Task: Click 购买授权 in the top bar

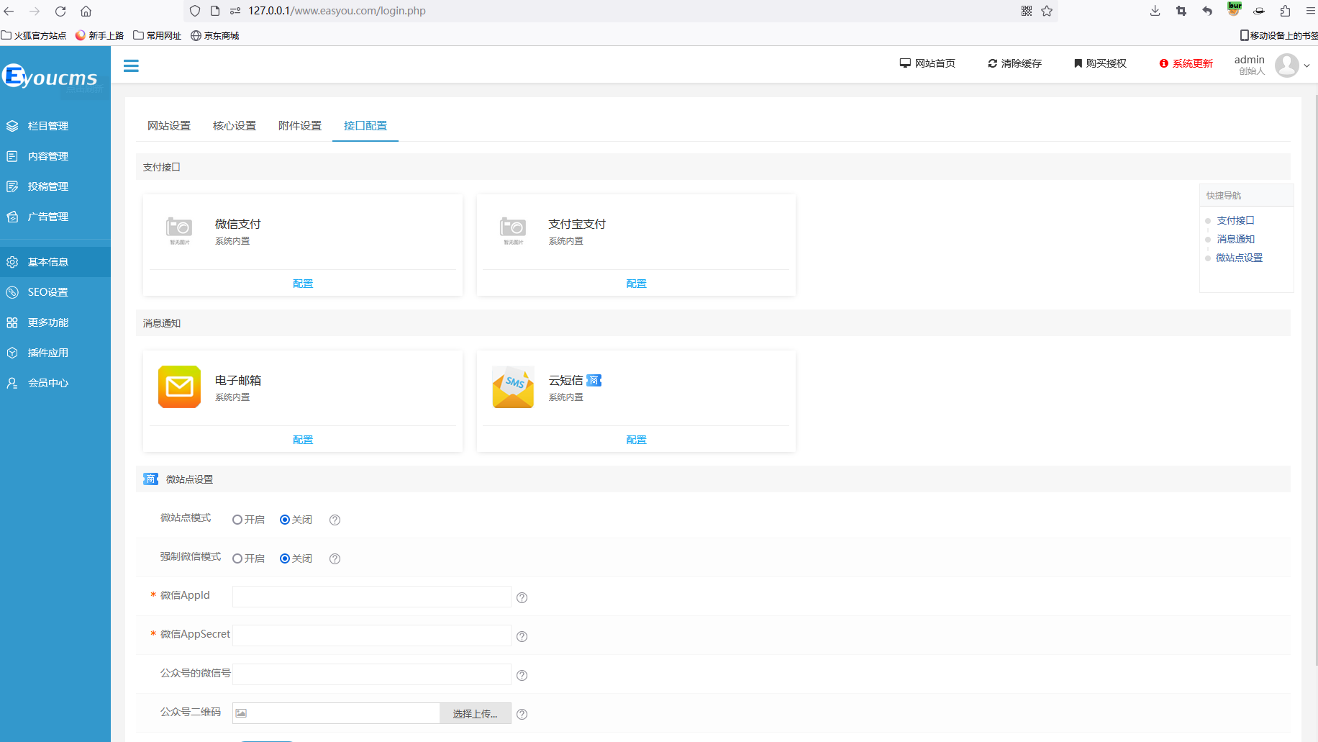Action: (x=1100, y=63)
